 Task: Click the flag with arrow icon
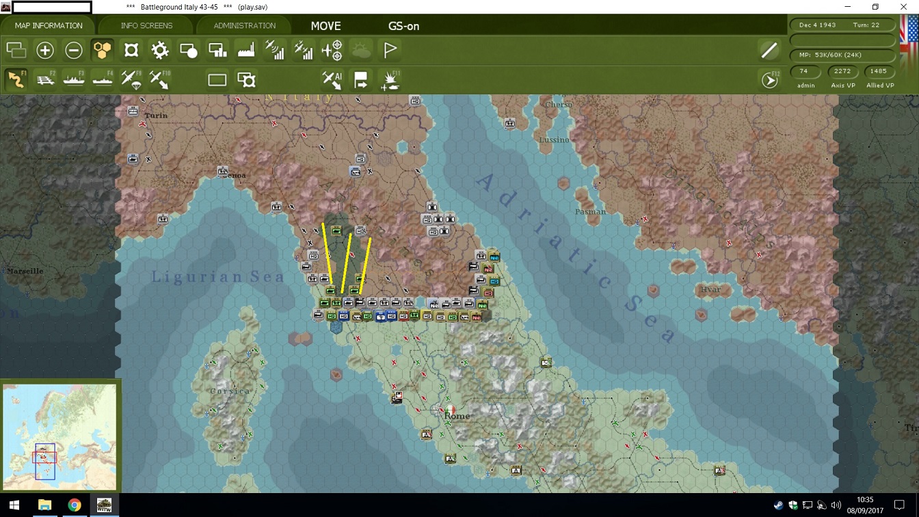point(361,80)
